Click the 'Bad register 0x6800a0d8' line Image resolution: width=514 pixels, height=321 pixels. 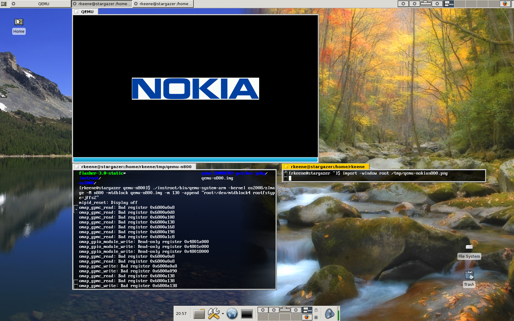[x=127, y=212]
